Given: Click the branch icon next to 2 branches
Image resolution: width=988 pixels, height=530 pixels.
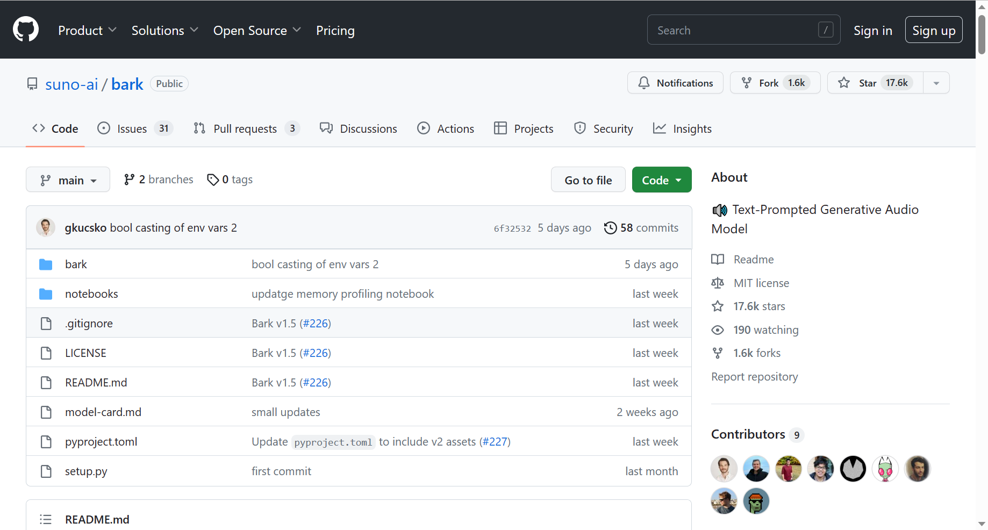Looking at the screenshot, I should [x=129, y=180].
